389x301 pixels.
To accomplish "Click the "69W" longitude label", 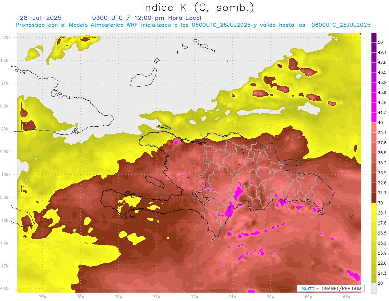I will click(x=309, y=296).
